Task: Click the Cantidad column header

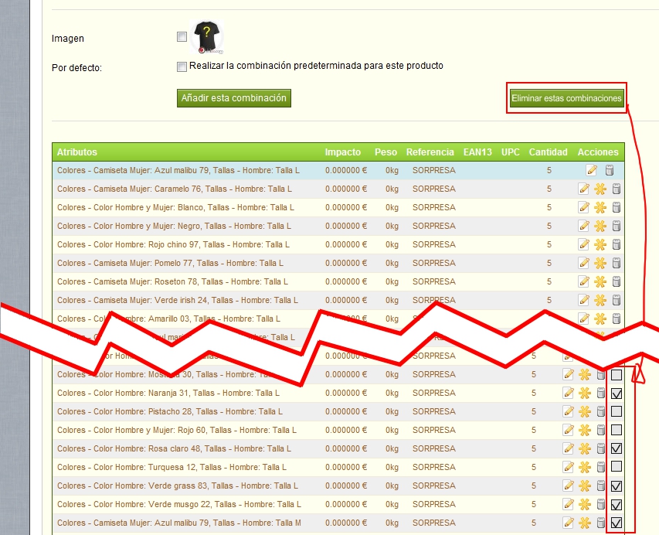Action: pyautogui.click(x=548, y=152)
